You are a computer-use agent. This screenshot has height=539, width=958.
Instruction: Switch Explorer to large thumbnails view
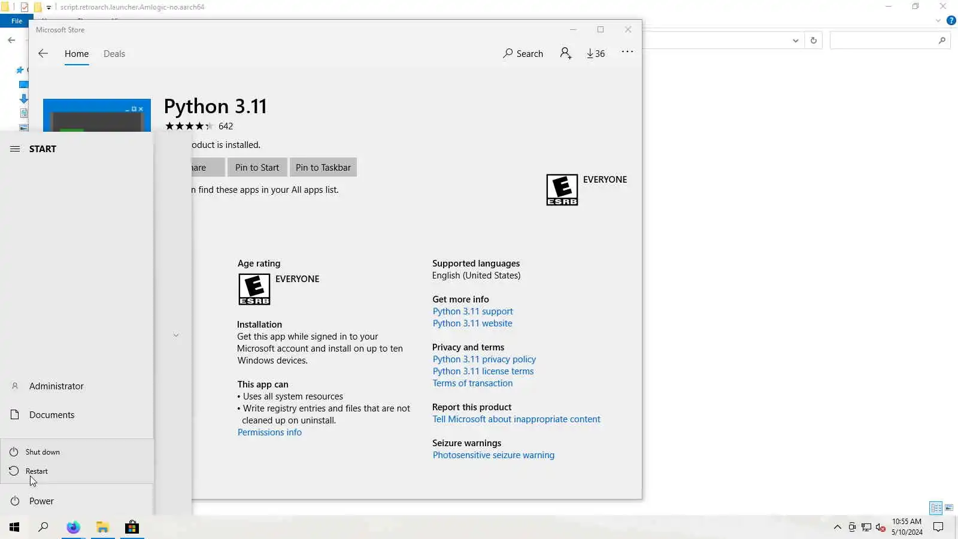[x=949, y=508]
